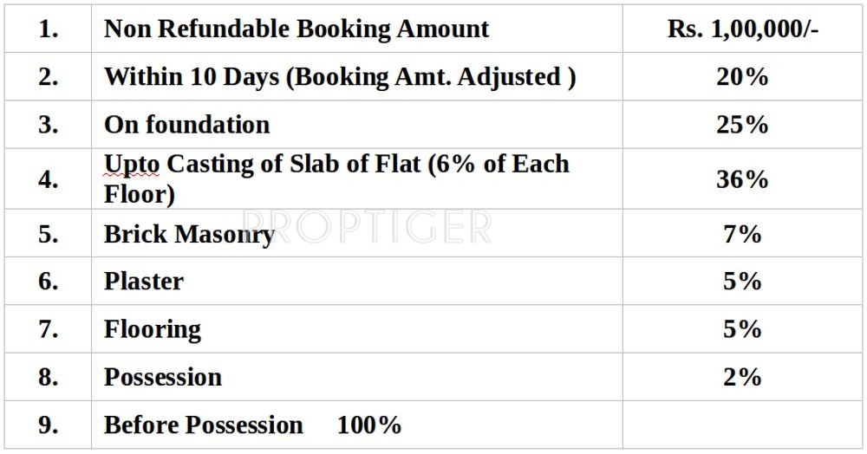867x454 pixels.
Task: Click the 'On foundation' row text
Action: pos(187,125)
